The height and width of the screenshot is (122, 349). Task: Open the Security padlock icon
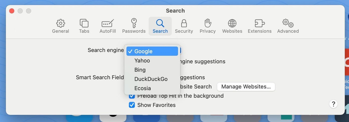click(184, 23)
